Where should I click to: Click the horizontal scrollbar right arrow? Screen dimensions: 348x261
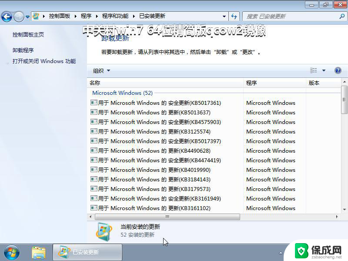click(x=337, y=217)
